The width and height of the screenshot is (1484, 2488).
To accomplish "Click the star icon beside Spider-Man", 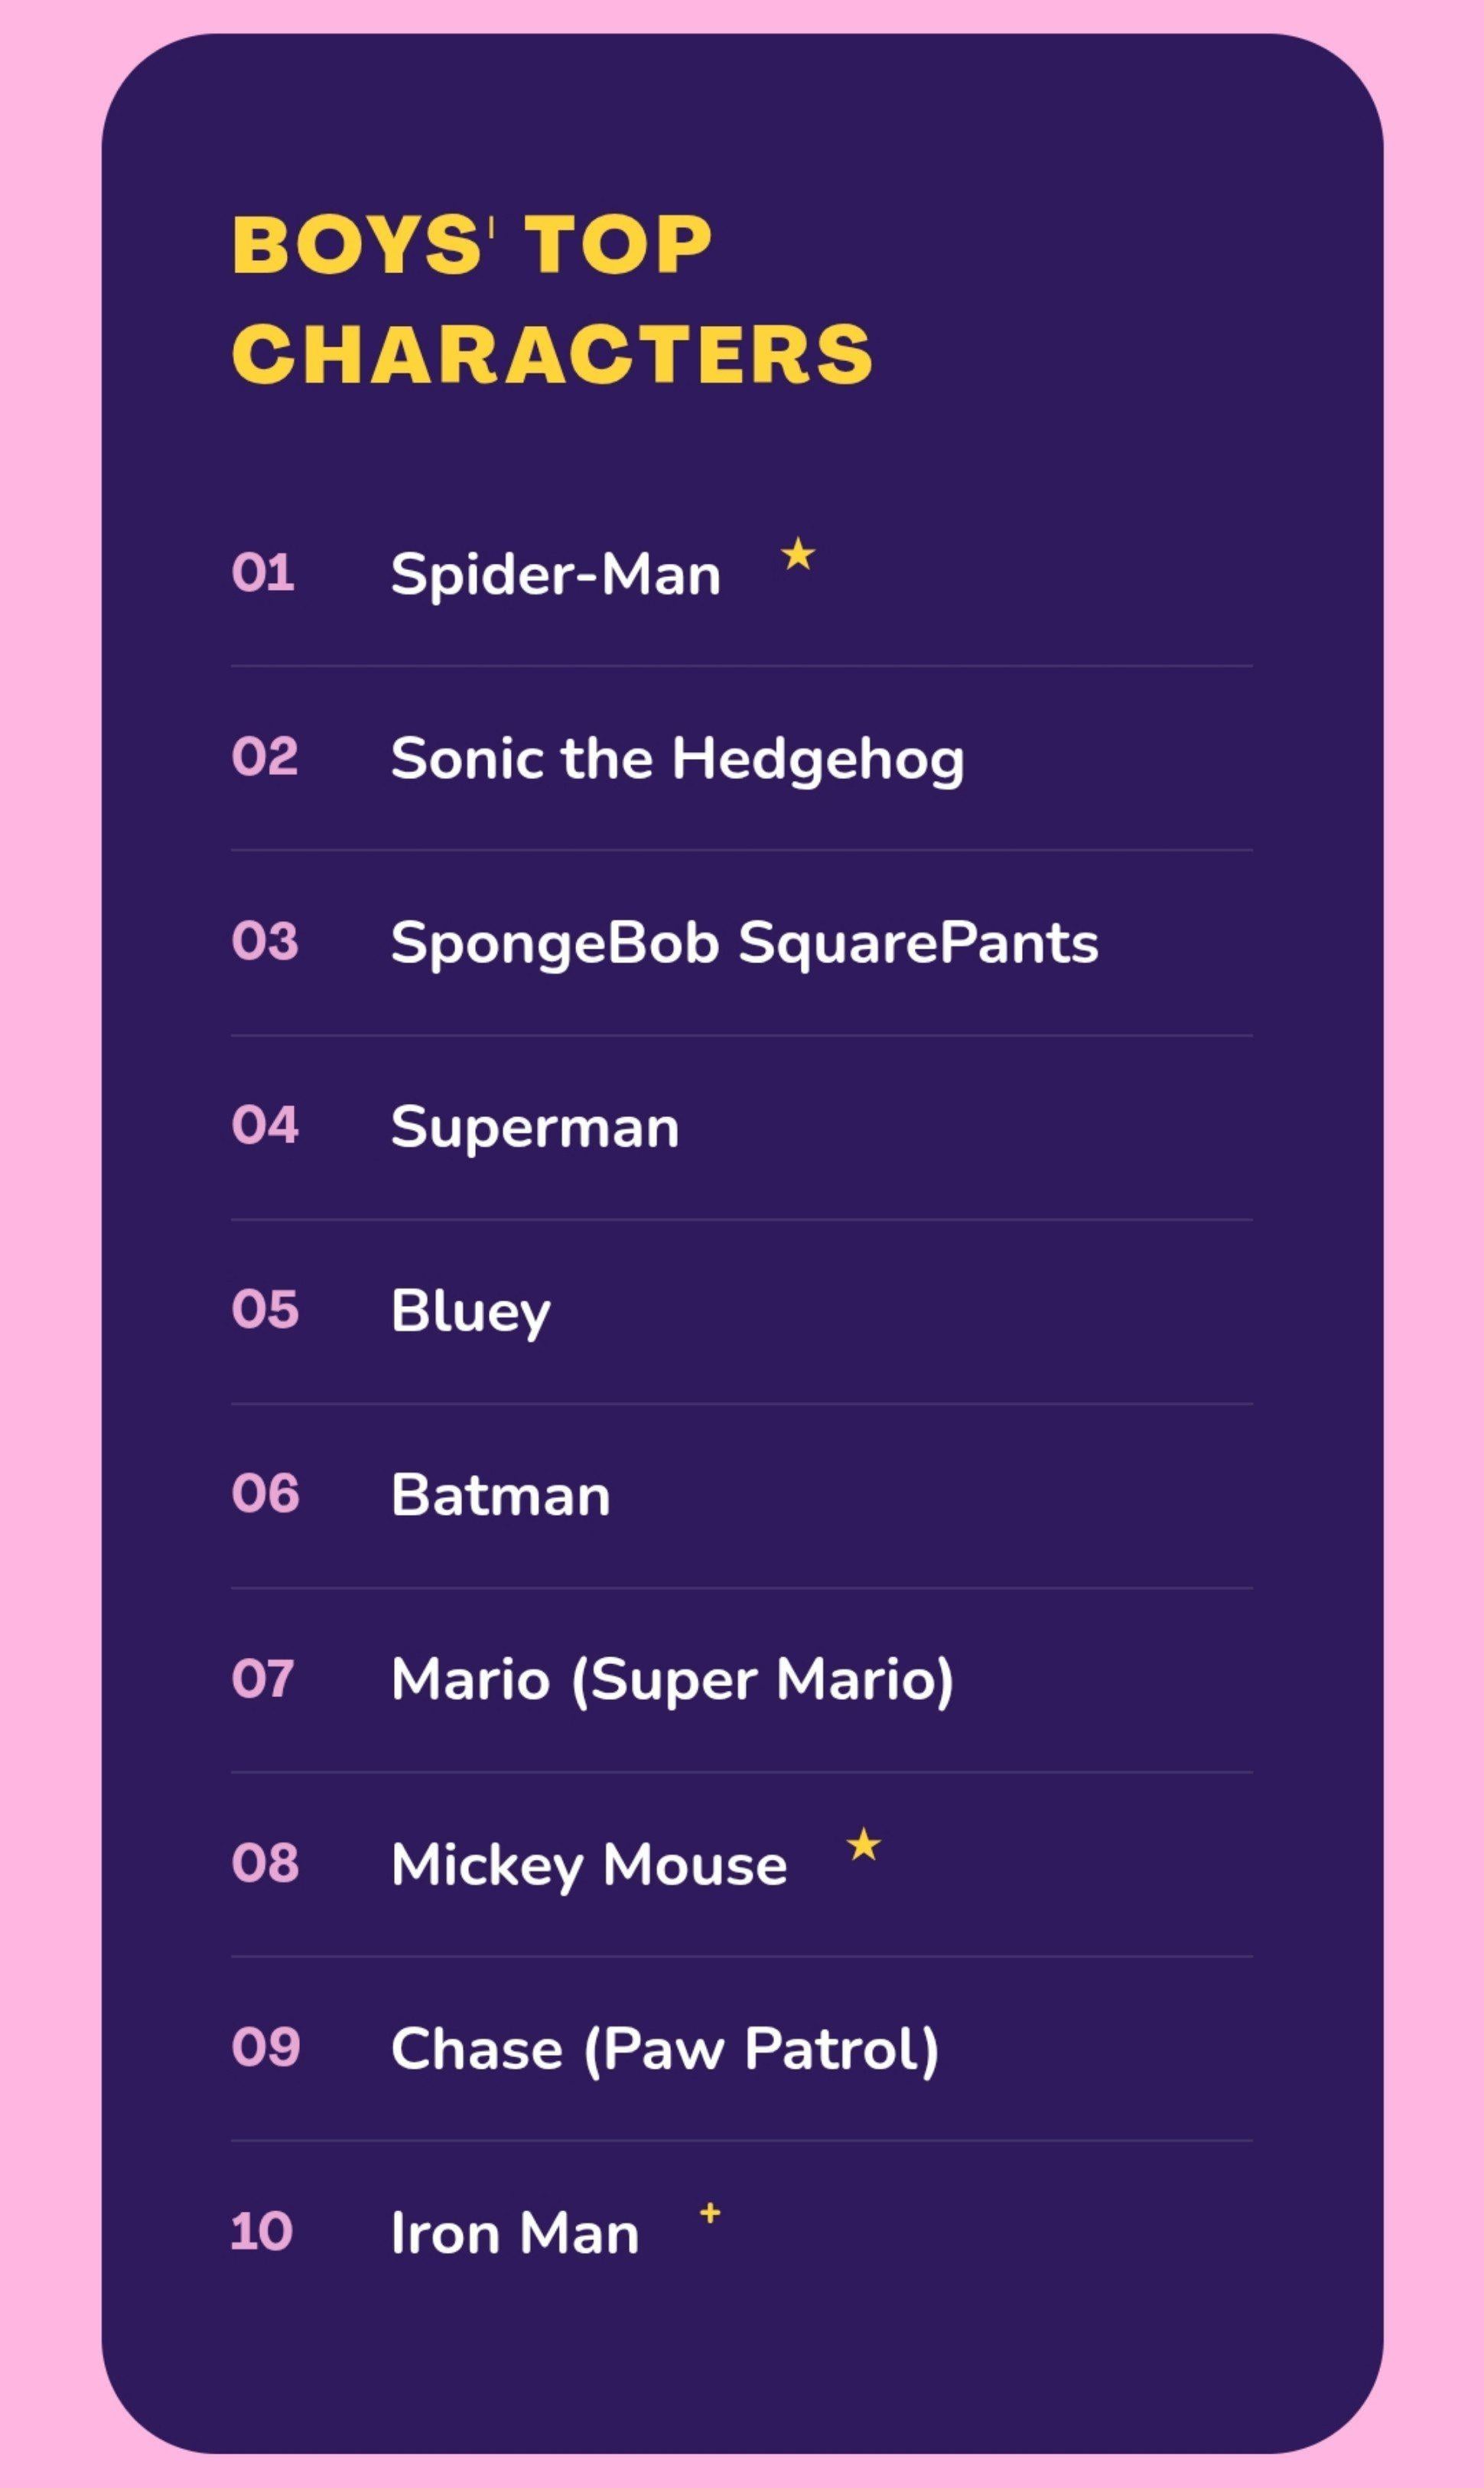I will pos(798,553).
